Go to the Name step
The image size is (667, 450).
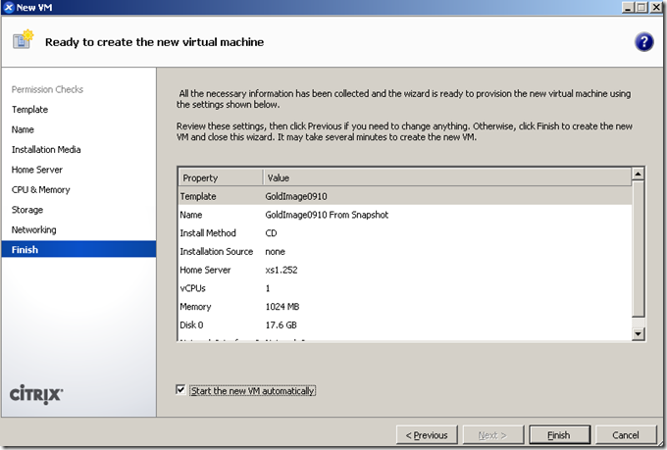(x=23, y=129)
